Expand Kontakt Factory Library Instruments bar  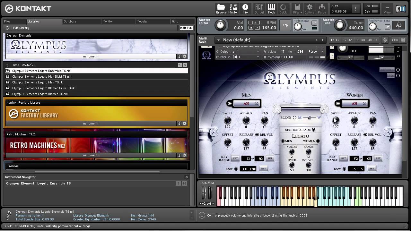[x=91, y=124]
